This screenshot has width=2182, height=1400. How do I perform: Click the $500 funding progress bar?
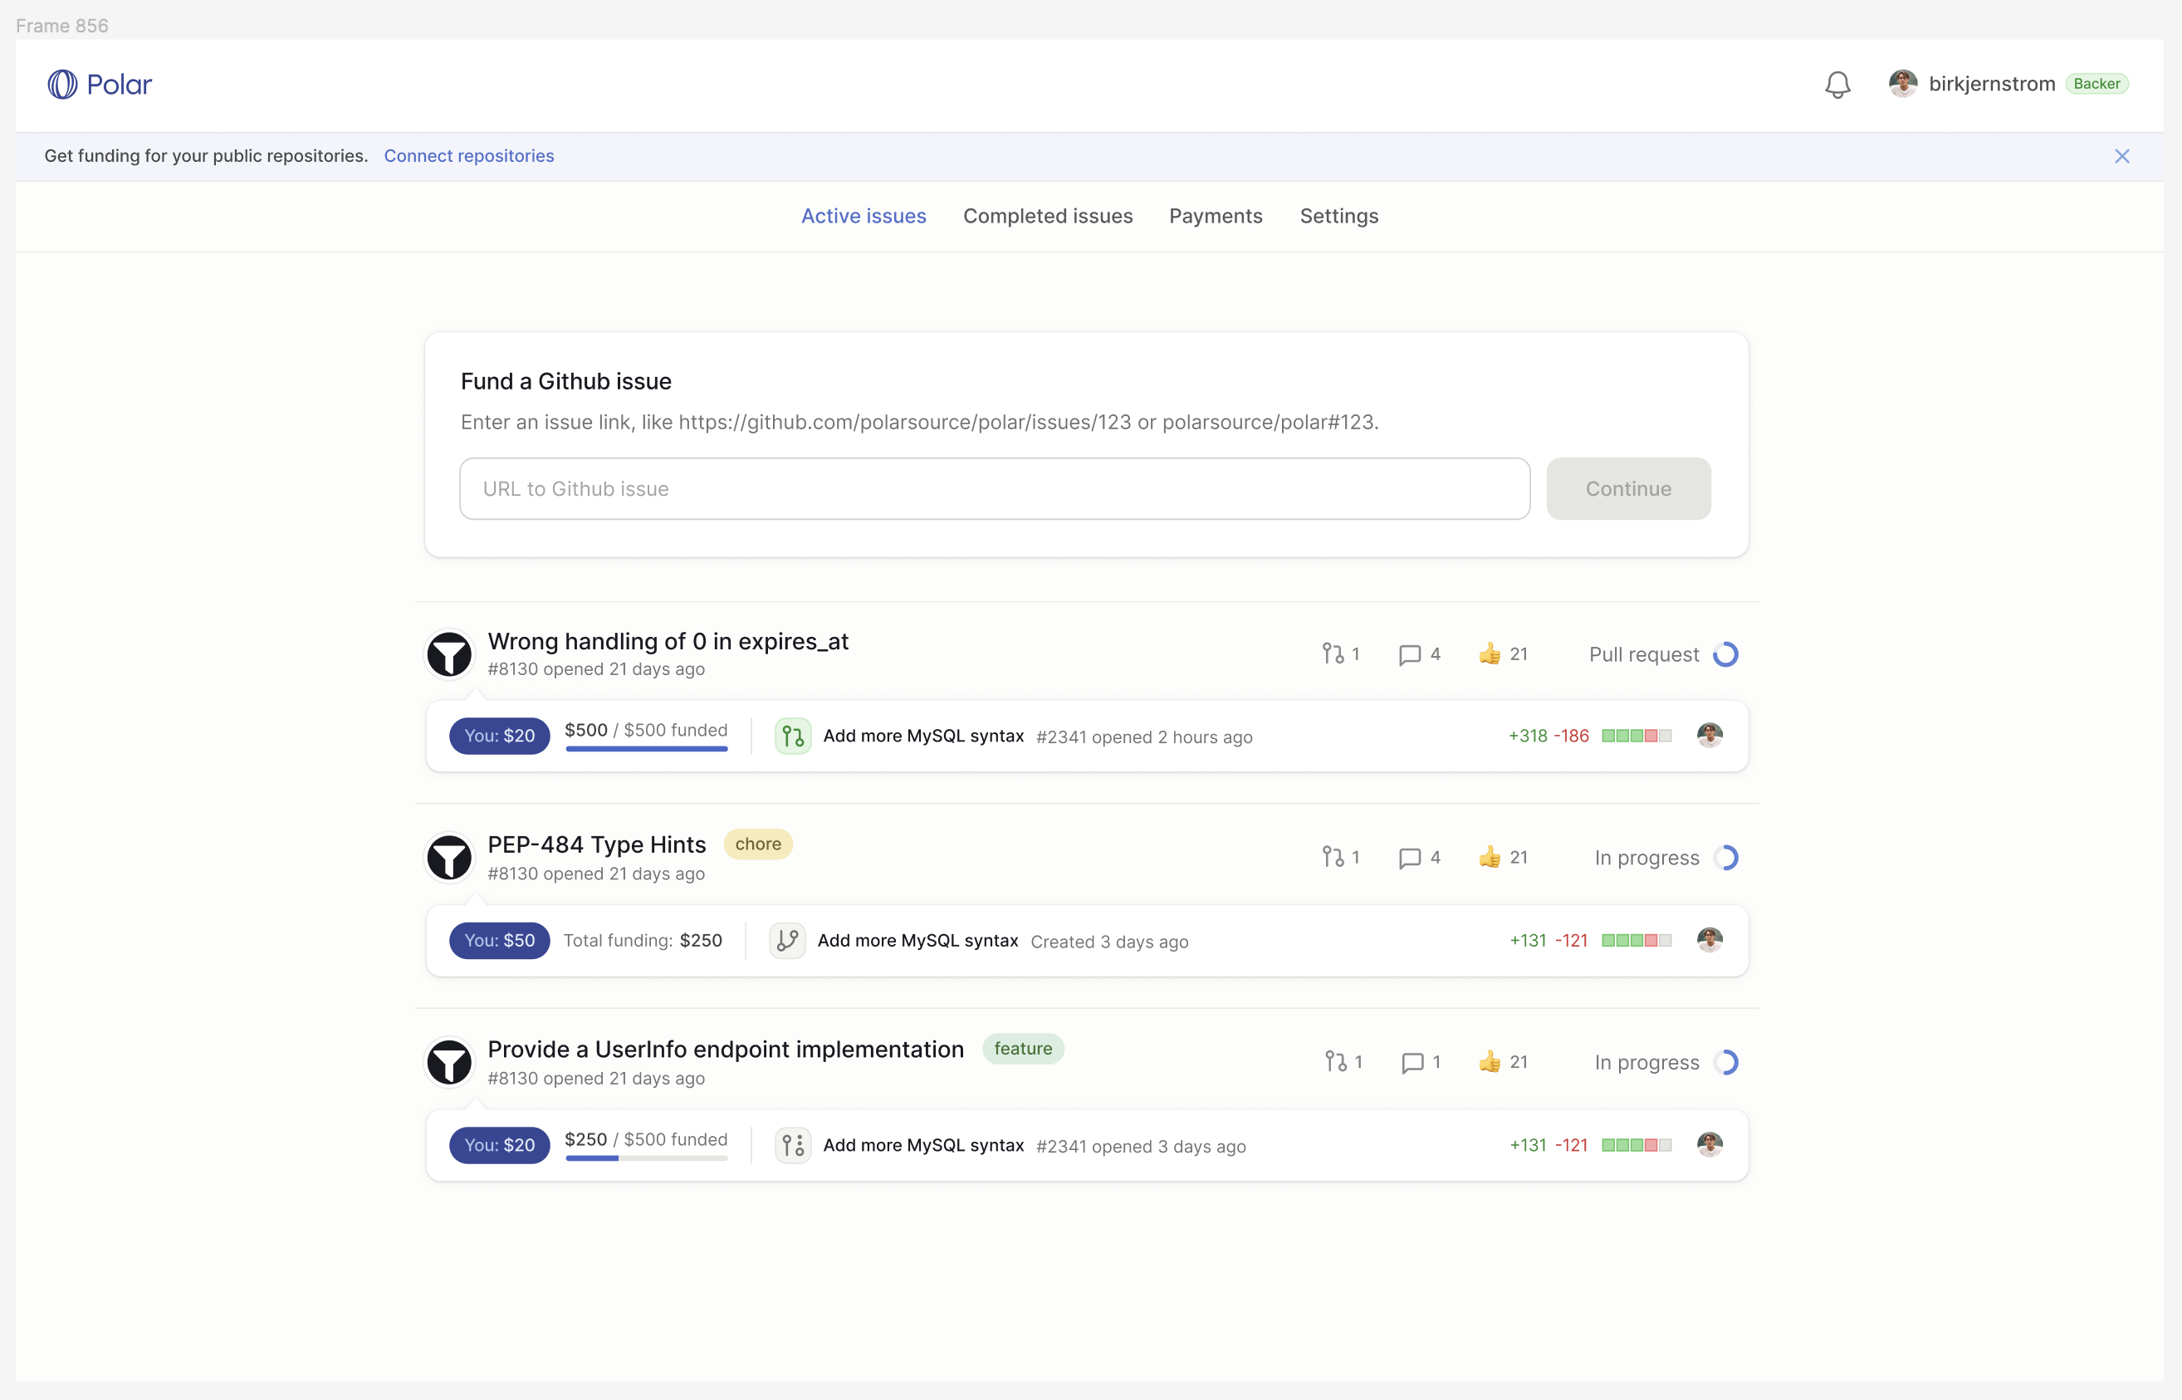pos(645,747)
